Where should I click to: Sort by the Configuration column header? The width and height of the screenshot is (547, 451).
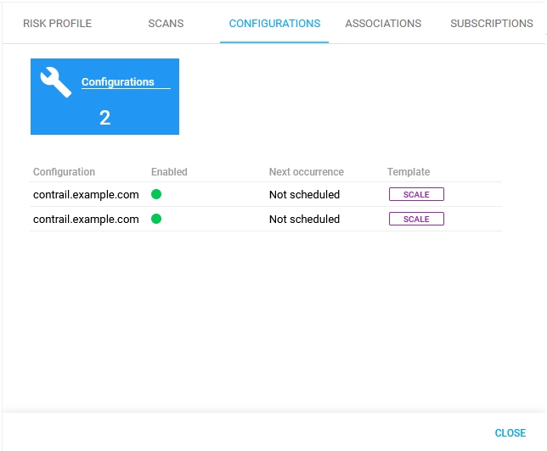(x=65, y=172)
